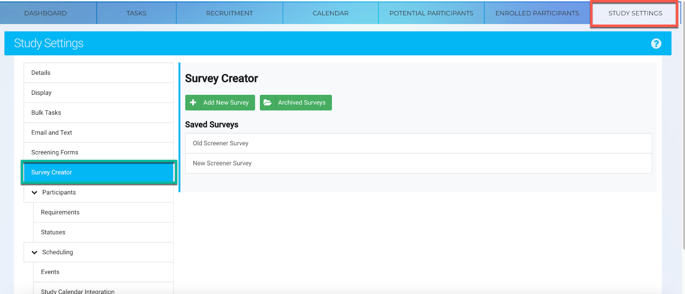Select the Enrolled Participants tab
The height and width of the screenshot is (294, 685).
point(537,13)
